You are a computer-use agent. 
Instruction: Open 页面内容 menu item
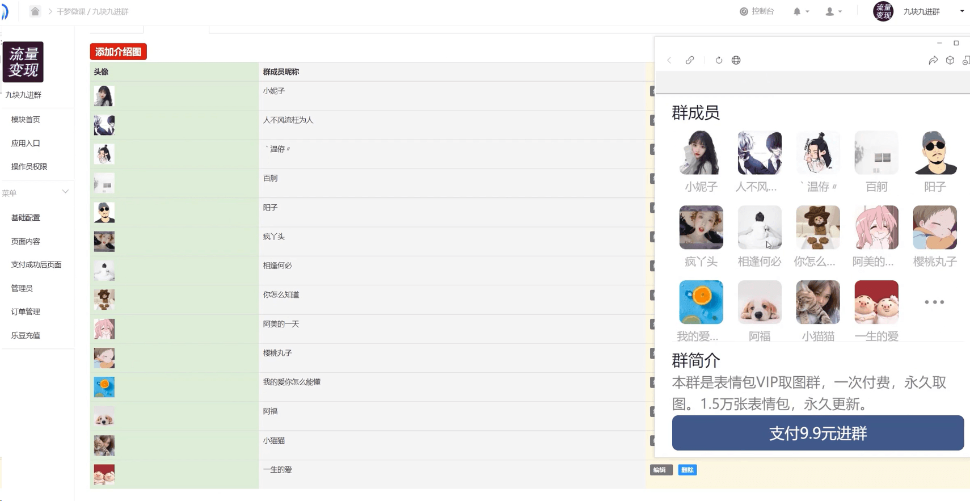click(26, 242)
